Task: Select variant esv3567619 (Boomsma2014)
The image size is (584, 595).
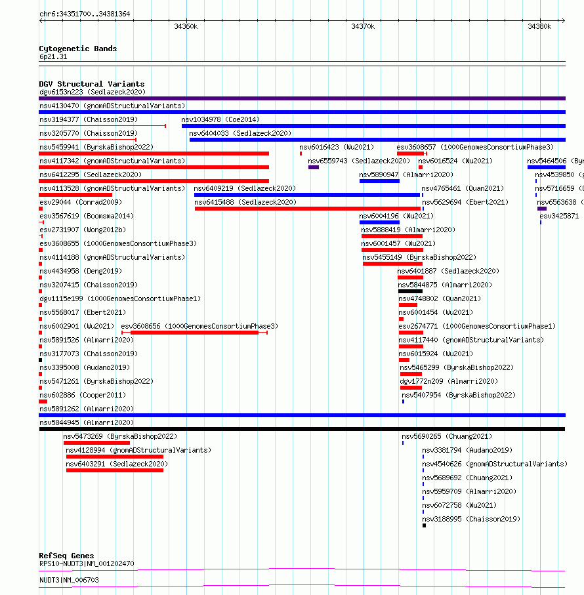Action: pyautogui.click(x=87, y=216)
